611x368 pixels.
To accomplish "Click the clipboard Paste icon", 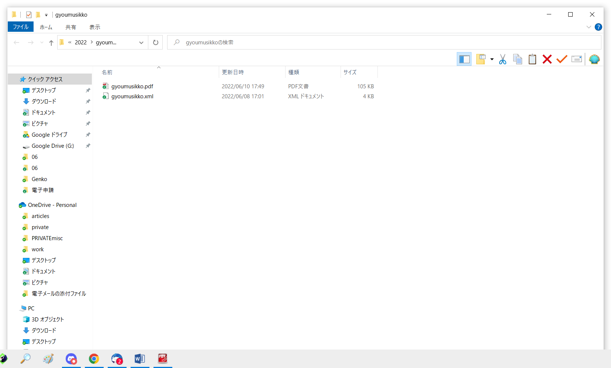I will (x=532, y=59).
